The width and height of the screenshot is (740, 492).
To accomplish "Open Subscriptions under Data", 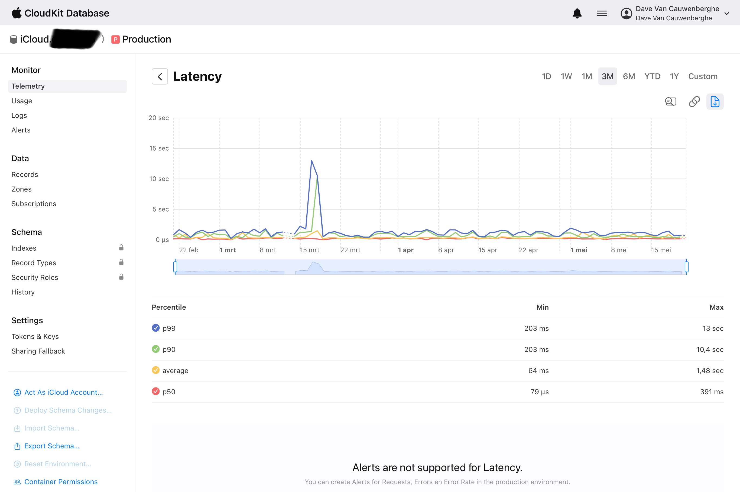I will click(34, 204).
